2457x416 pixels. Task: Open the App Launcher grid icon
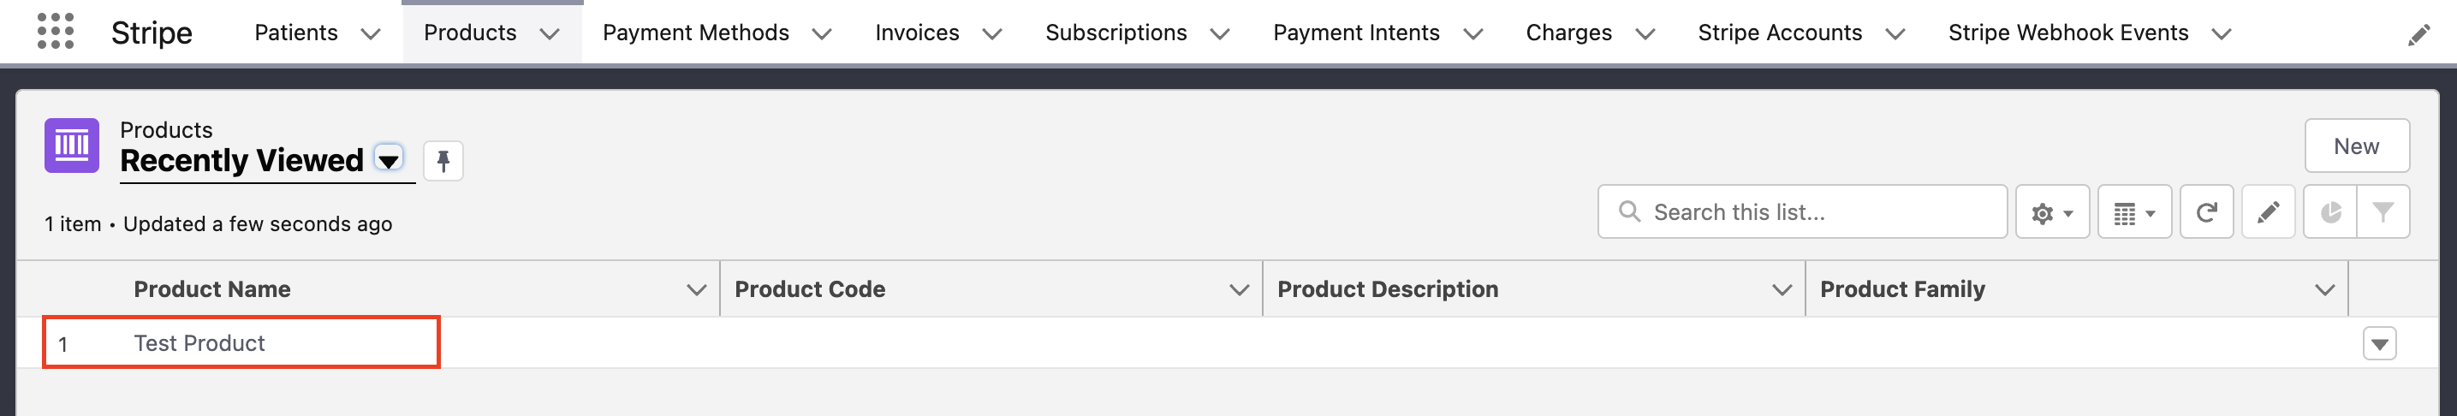click(56, 32)
